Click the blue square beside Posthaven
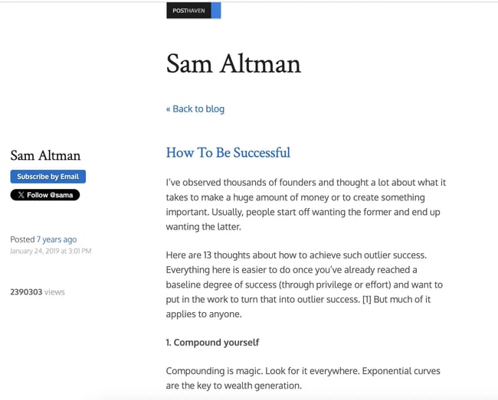498x400 pixels. coord(216,11)
